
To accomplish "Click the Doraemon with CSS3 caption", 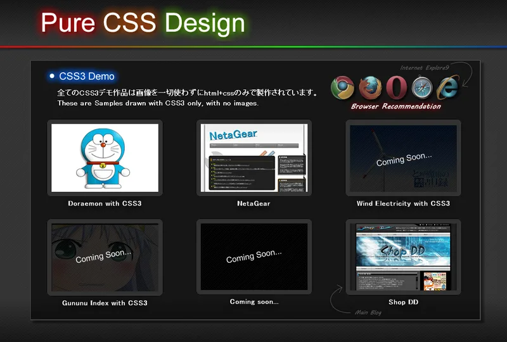I will point(105,204).
